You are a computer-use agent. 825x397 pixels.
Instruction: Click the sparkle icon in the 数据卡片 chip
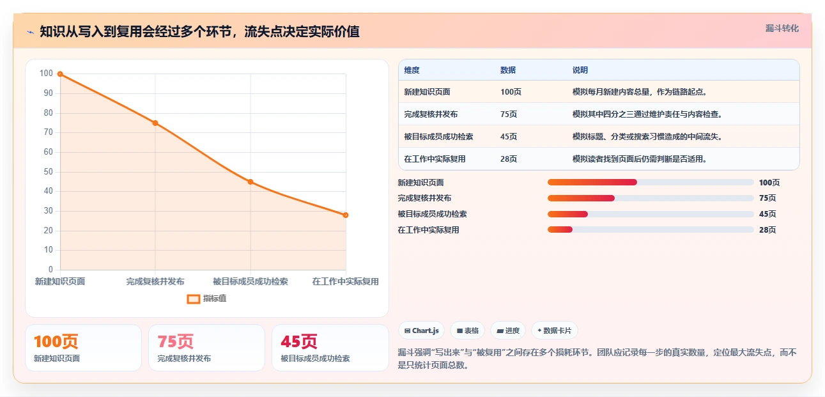pyautogui.click(x=539, y=331)
